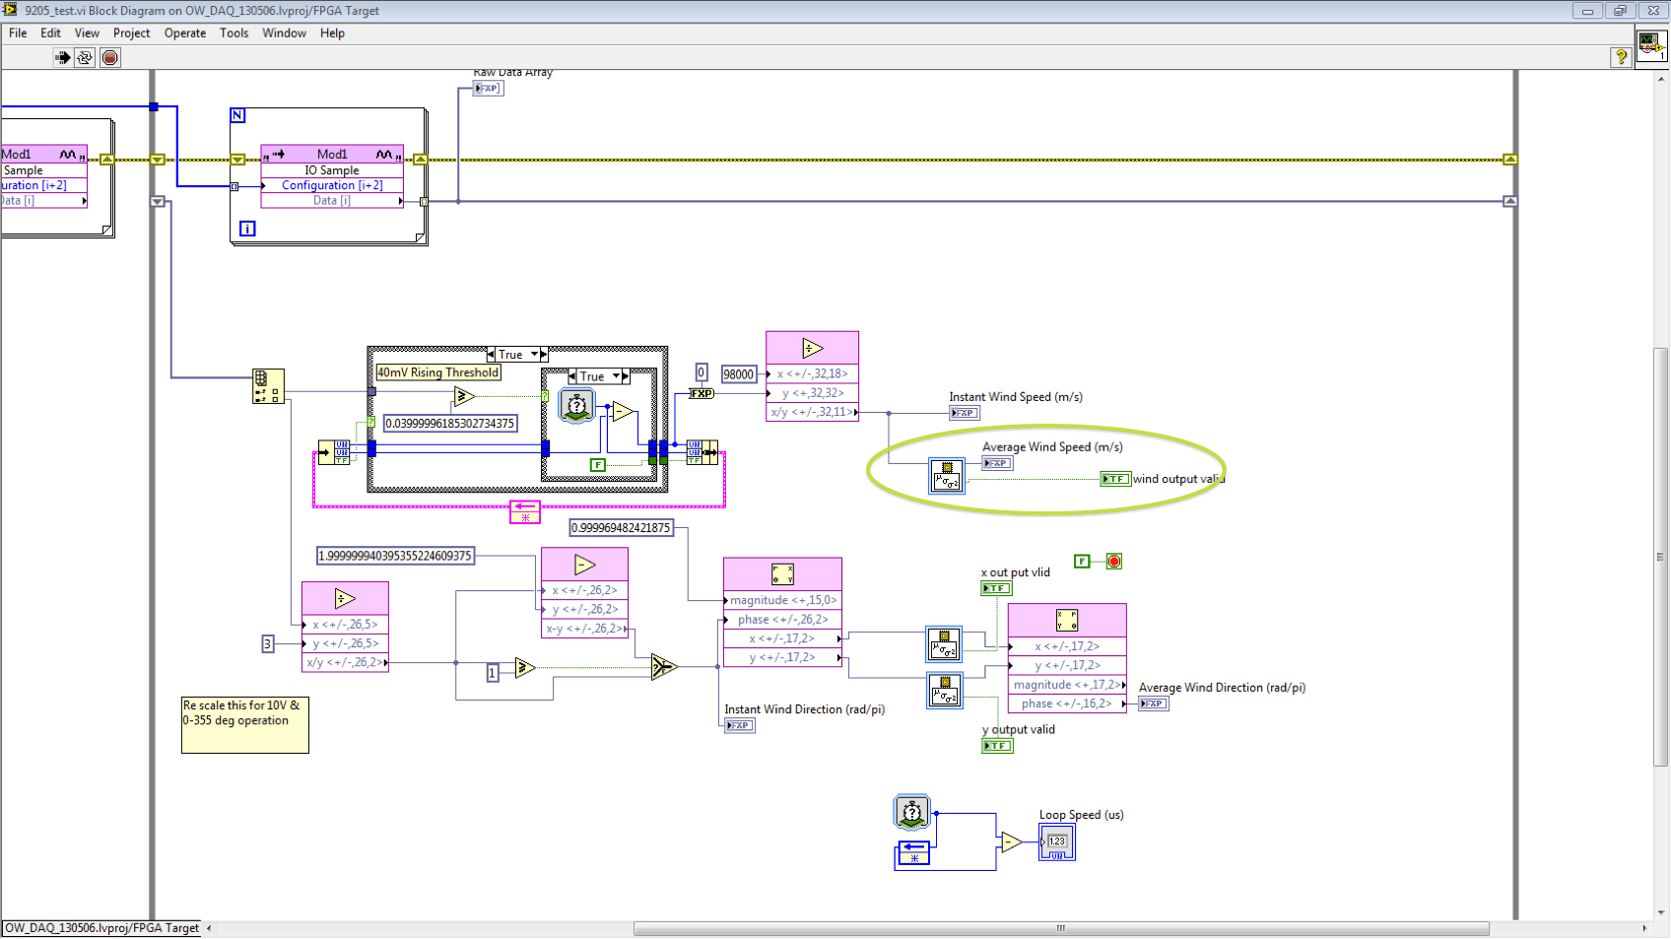Image resolution: width=1671 pixels, height=939 pixels.
Task: Click the Abort Execution red stop button
Action: [x=110, y=57]
